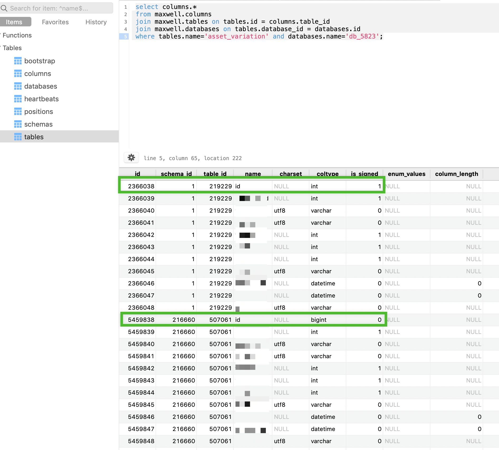Expand the tables item in sidebar

(x=34, y=137)
